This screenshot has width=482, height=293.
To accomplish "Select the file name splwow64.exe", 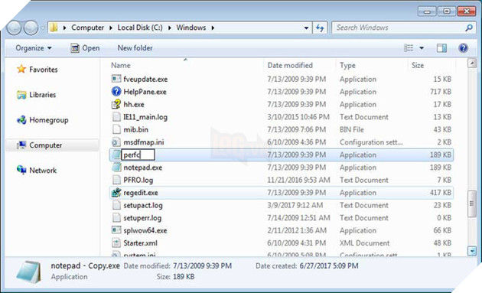I will [x=145, y=230].
